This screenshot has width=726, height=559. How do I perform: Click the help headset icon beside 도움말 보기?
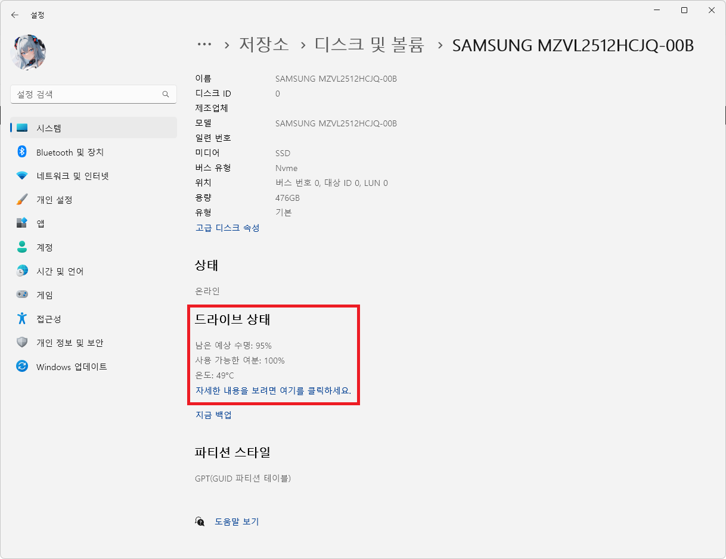point(200,521)
